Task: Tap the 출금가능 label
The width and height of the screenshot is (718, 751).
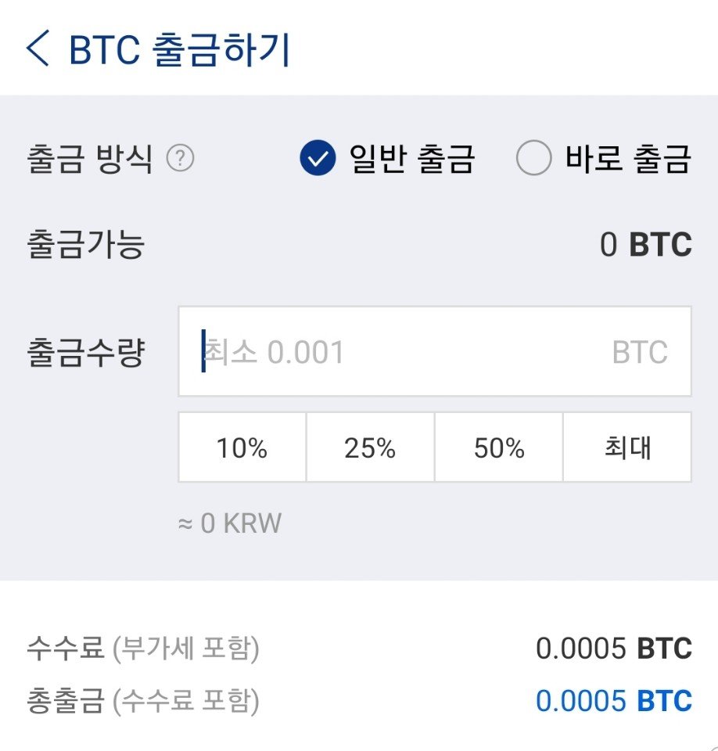Action: tap(86, 244)
